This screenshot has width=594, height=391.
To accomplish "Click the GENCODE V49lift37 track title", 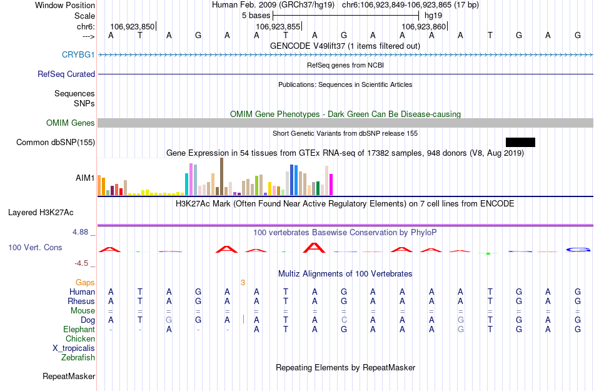I will (x=345, y=46).
